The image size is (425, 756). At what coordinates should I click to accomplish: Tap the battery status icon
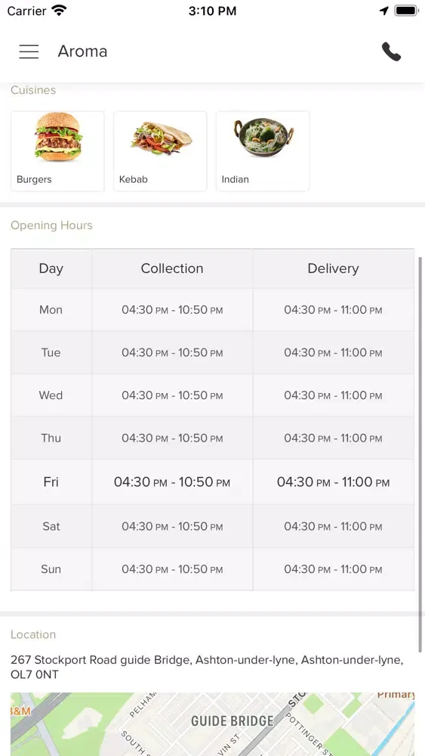pos(407,11)
